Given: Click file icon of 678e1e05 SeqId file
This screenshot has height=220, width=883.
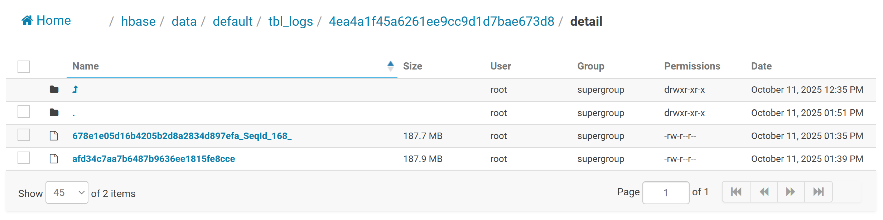Looking at the screenshot, I should coord(54,135).
